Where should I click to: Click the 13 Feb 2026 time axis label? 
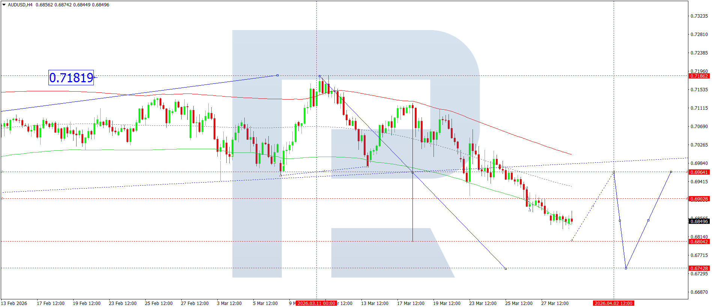tap(14, 303)
